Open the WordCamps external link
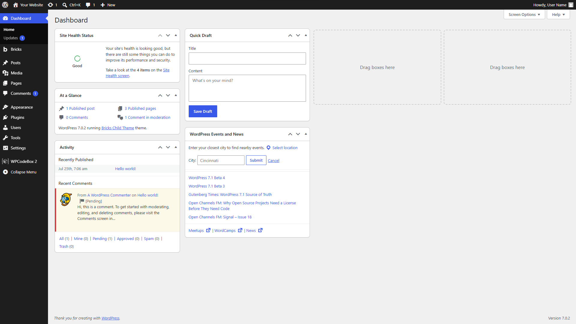 click(x=228, y=230)
